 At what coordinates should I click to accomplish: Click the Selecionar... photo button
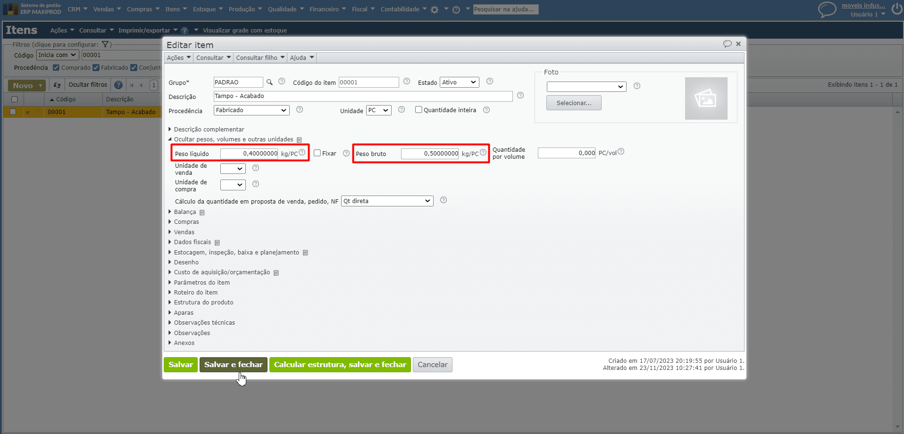click(574, 103)
